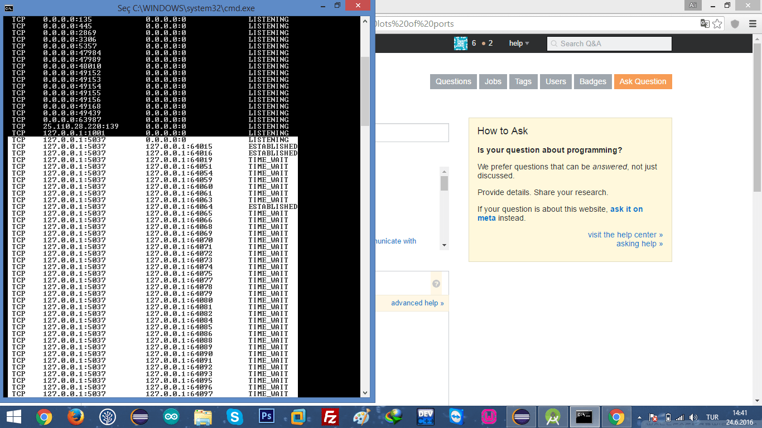Open the 'advanced help »' link
Image resolution: width=762 pixels, height=428 pixels.
click(x=417, y=303)
